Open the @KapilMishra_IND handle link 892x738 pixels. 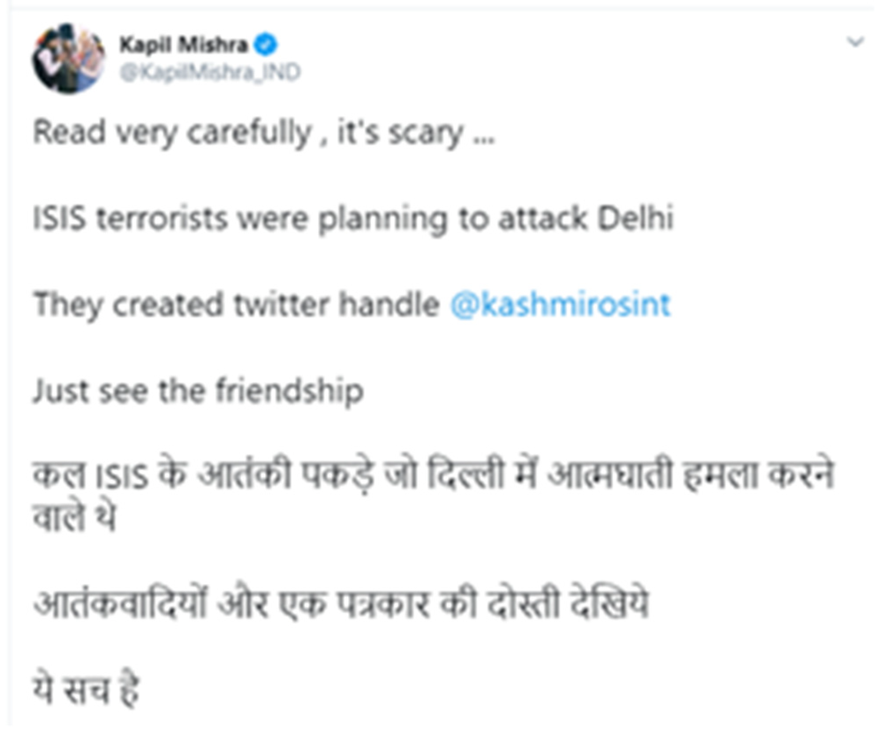click(210, 72)
